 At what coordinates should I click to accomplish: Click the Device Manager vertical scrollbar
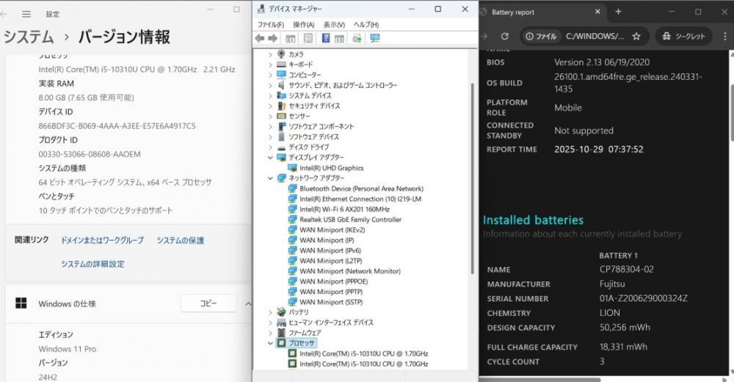click(x=472, y=177)
